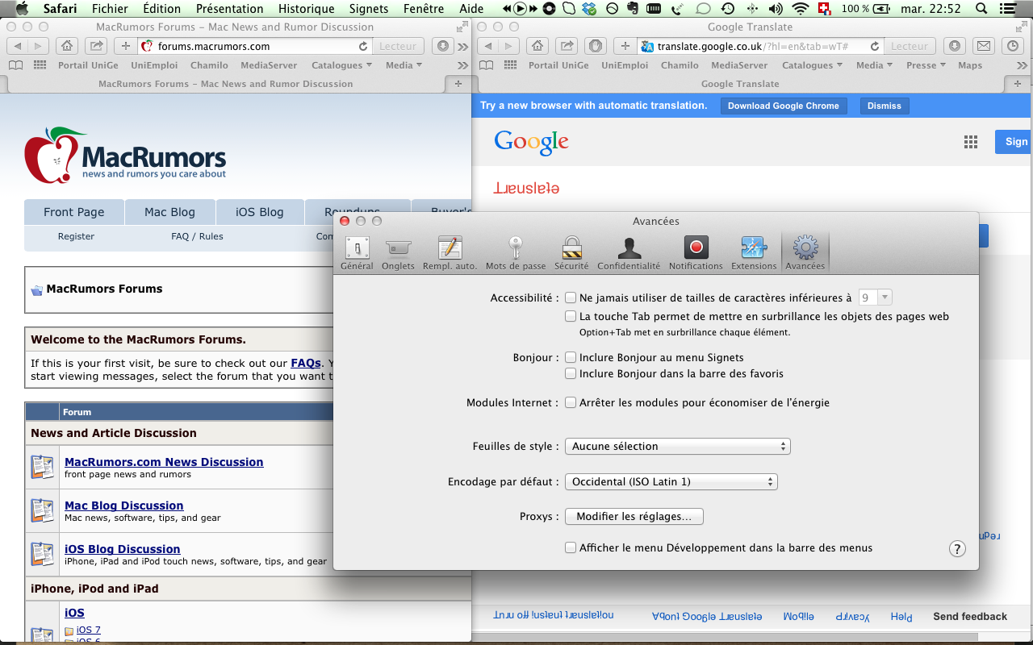Open Mac Blog Discussion forum link
The height and width of the screenshot is (645, 1033).
tap(124, 506)
